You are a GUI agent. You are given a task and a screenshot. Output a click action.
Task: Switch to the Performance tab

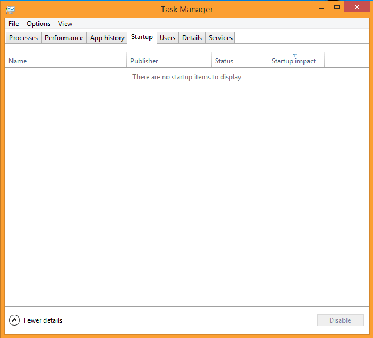click(x=64, y=38)
